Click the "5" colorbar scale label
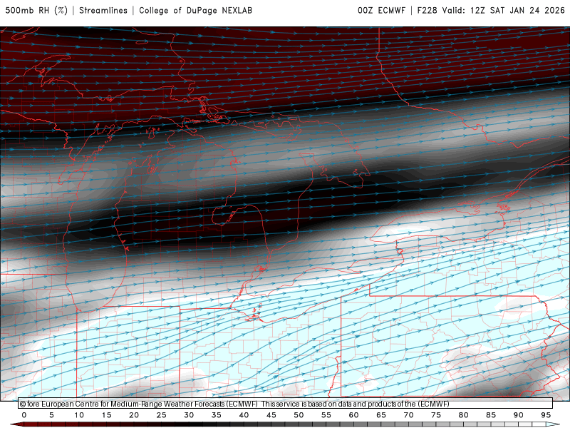This screenshot has height=428, width=570. pos(51,415)
